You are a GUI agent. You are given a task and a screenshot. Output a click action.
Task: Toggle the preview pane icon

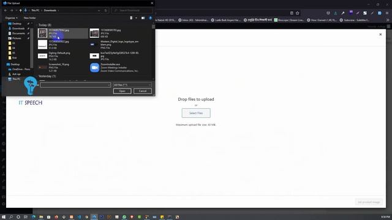(x=143, y=18)
